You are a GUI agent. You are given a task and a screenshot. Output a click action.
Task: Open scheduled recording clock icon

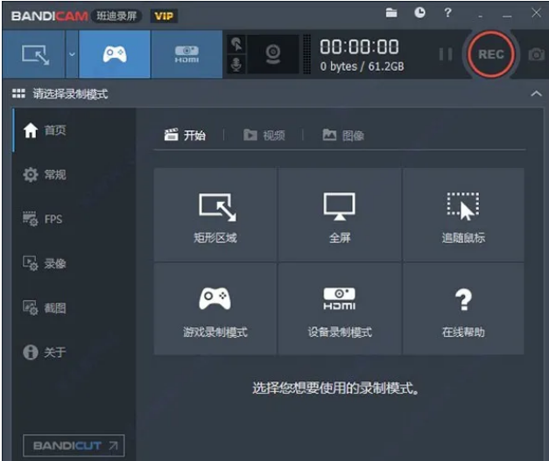[x=419, y=13]
